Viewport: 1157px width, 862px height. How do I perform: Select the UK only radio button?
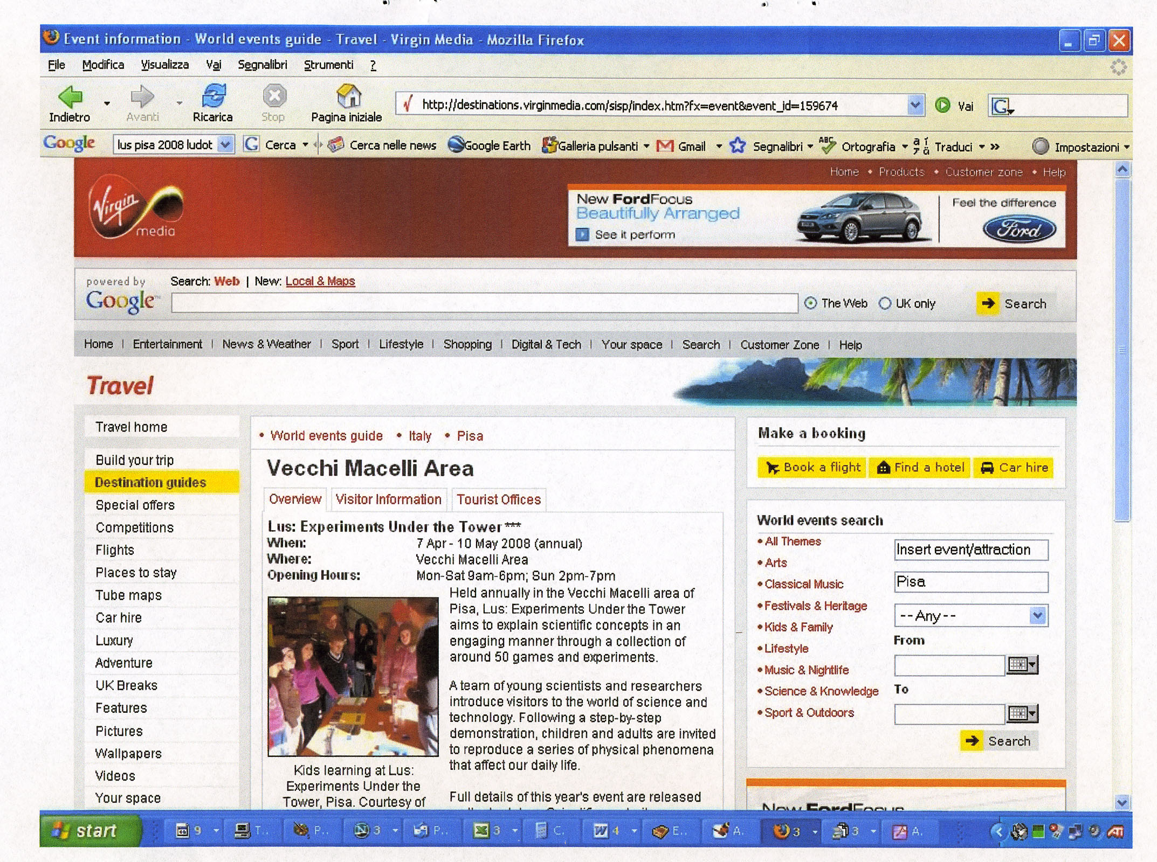click(885, 303)
